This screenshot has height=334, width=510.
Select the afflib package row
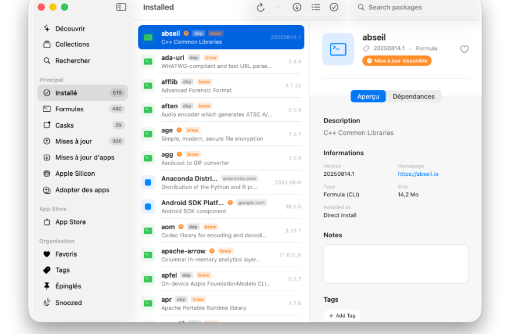[x=221, y=86]
